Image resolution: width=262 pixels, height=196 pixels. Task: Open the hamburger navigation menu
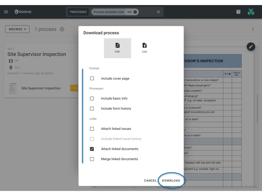click(x=6, y=12)
